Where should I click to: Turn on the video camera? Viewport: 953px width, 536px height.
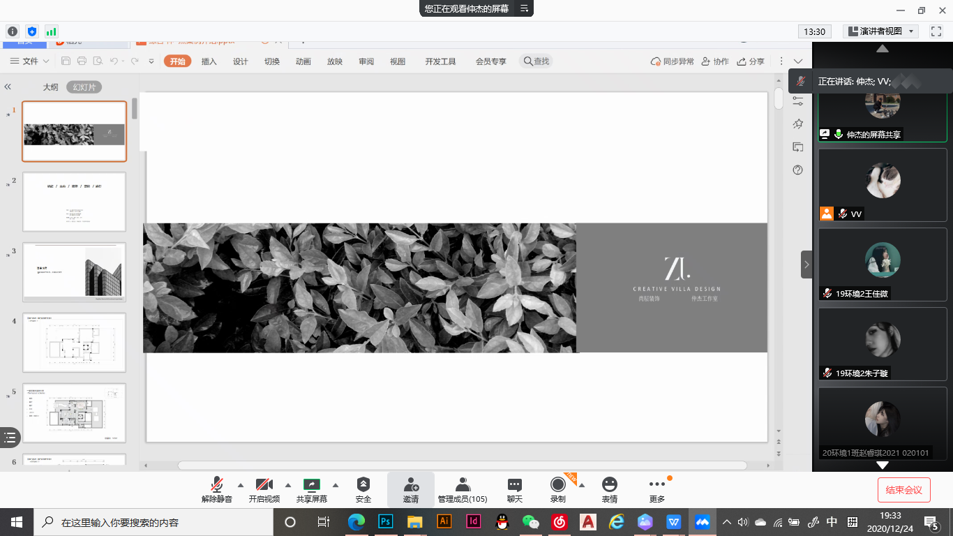[264, 489]
